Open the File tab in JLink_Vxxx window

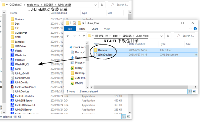tap(70, 29)
